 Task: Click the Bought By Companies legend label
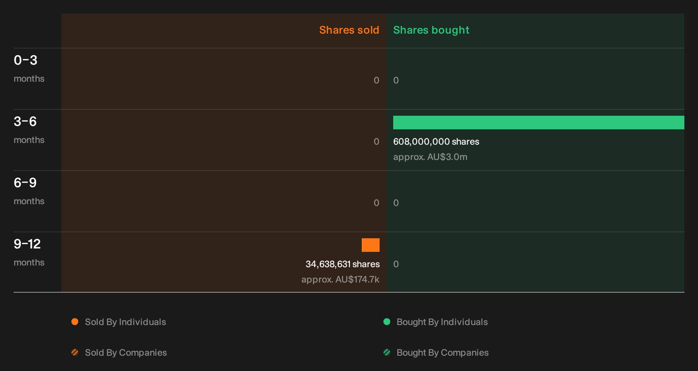[x=443, y=353]
